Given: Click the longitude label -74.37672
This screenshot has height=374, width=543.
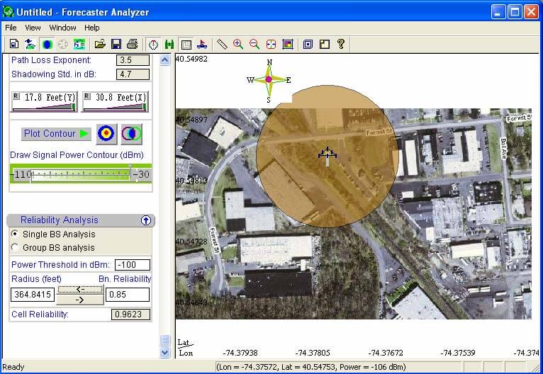Looking at the screenshot, I should tap(386, 353).
